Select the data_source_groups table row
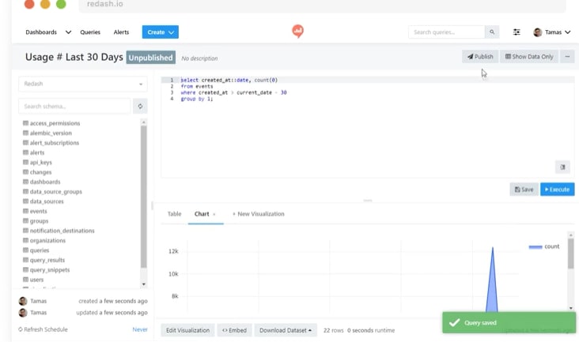The height and width of the screenshot is (342, 579). pos(81,192)
